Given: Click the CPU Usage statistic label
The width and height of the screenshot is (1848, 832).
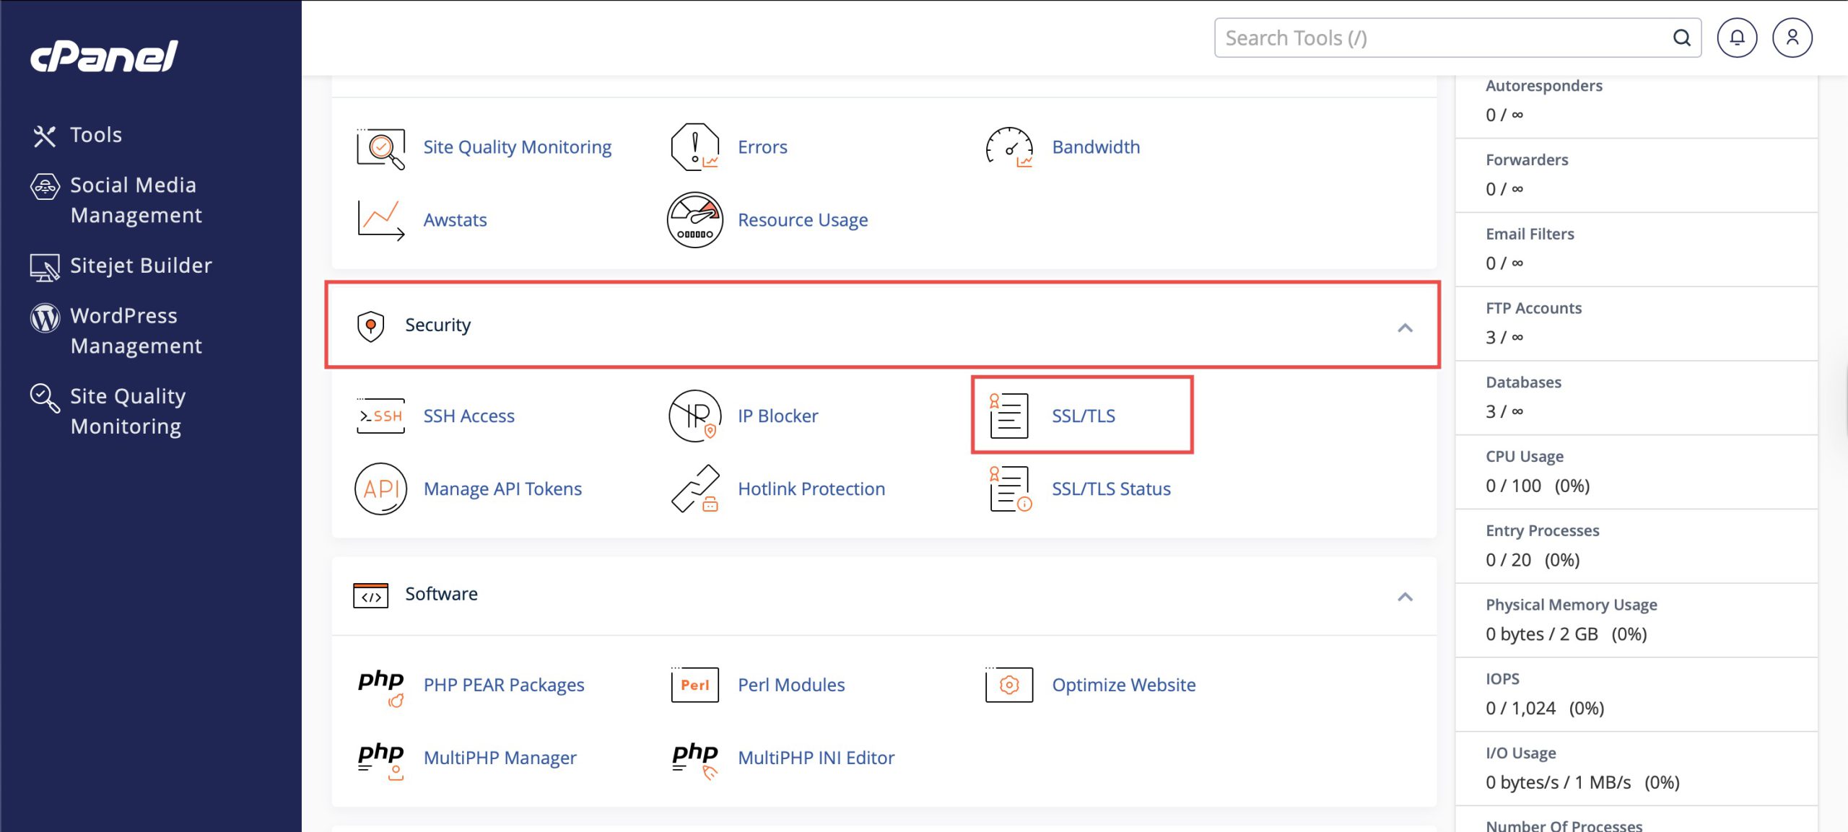Looking at the screenshot, I should coord(1524,457).
